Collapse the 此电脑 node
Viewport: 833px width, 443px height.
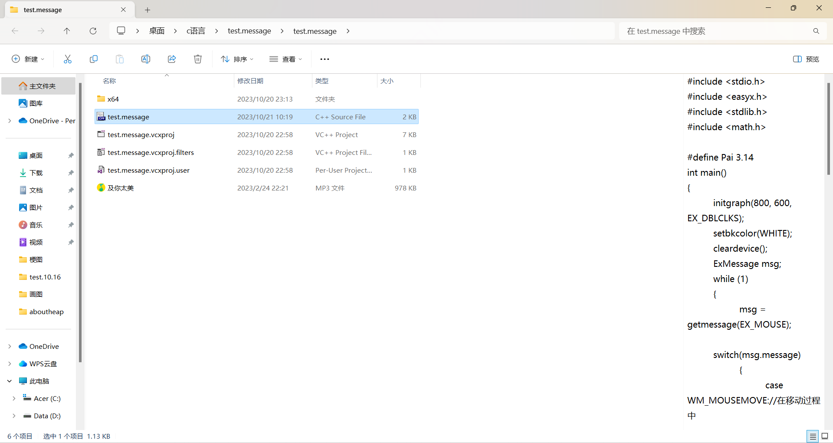[10, 381]
